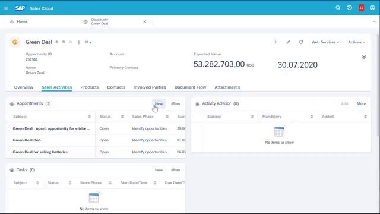Sort Activity Advisor by the Added column arrows
This screenshot has width=380, height=214.
(x=366, y=117)
